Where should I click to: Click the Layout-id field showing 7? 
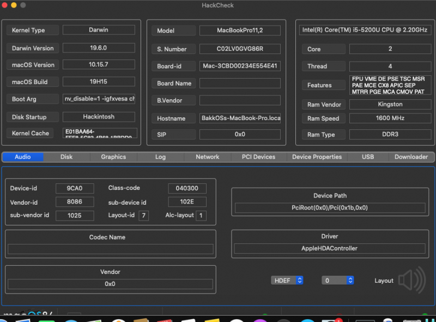coord(144,215)
